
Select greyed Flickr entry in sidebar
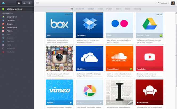pos(9,45)
